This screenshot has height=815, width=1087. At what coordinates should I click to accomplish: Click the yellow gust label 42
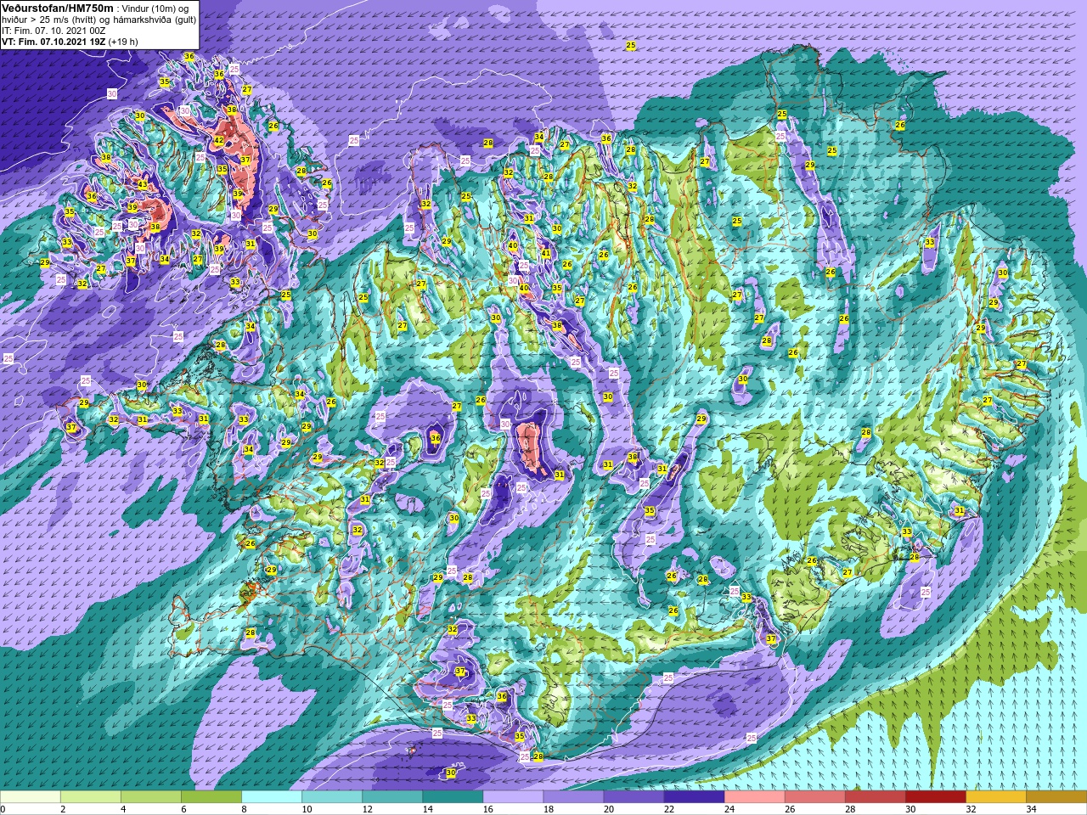pos(218,141)
